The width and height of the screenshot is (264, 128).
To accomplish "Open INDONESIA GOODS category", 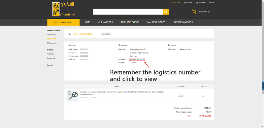I will tap(183, 22).
